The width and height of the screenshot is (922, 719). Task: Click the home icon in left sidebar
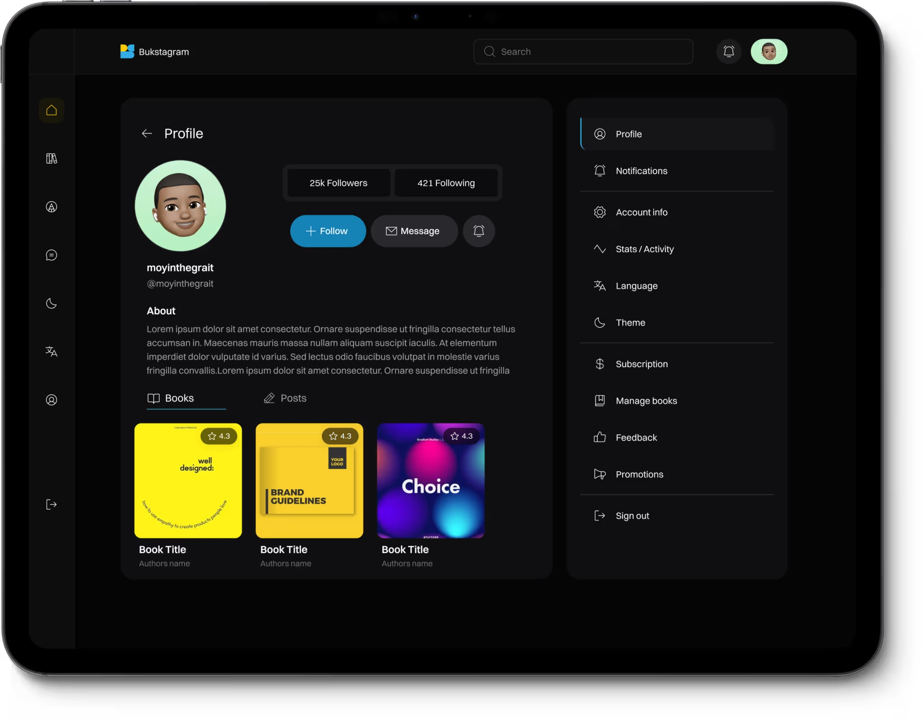pyautogui.click(x=51, y=110)
